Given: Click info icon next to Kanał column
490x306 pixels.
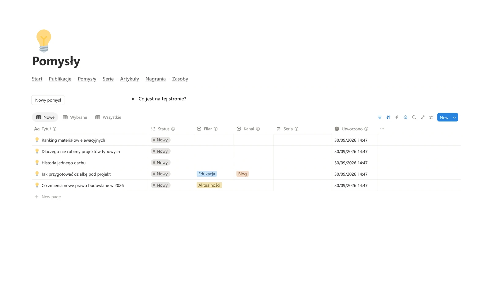Looking at the screenshot, I should point(258,129).
